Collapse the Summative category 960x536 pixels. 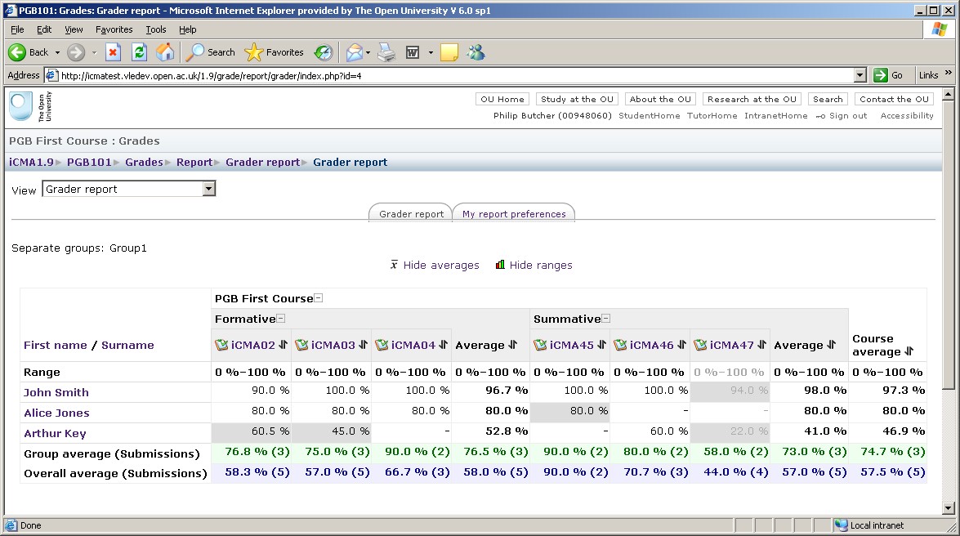click(606, 319)
